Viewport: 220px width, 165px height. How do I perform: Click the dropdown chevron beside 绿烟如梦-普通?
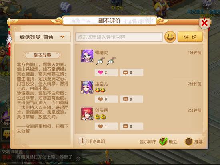[x=62, y=37]
